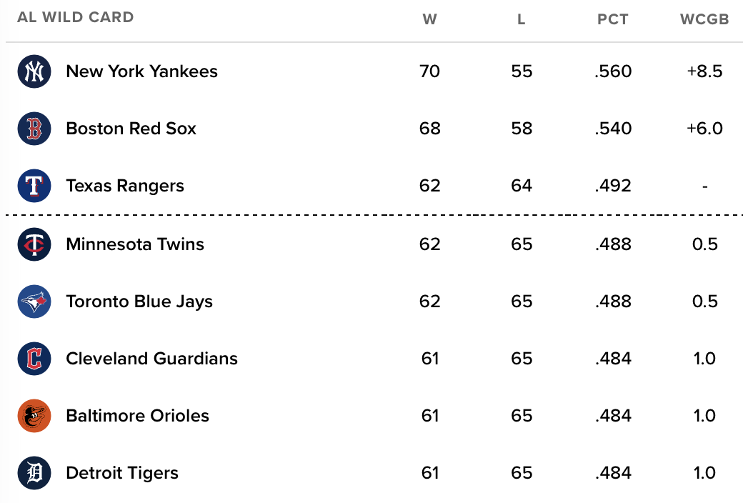The image size is (743, 503).
Task: Sort standings by the W column header
Action: tap(430, 19)
